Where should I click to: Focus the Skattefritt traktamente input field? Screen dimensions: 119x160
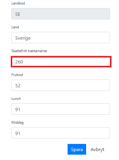(61, 62)
